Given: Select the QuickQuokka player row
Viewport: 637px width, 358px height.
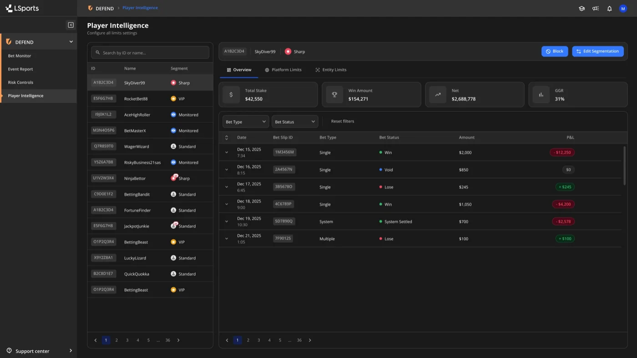Looking at the screenshot, I should (150, 274).
